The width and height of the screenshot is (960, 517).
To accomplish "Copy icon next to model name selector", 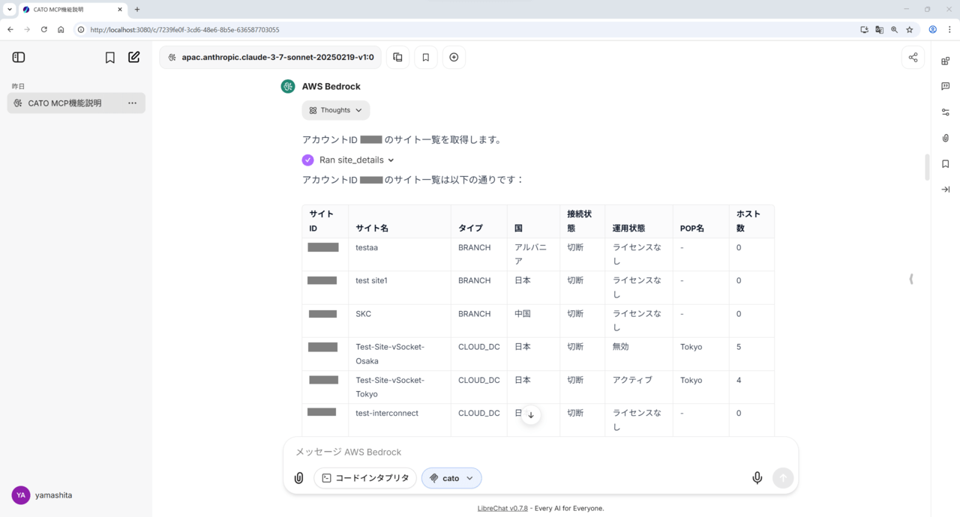I will pyautogui.click(x=397, y=58).
